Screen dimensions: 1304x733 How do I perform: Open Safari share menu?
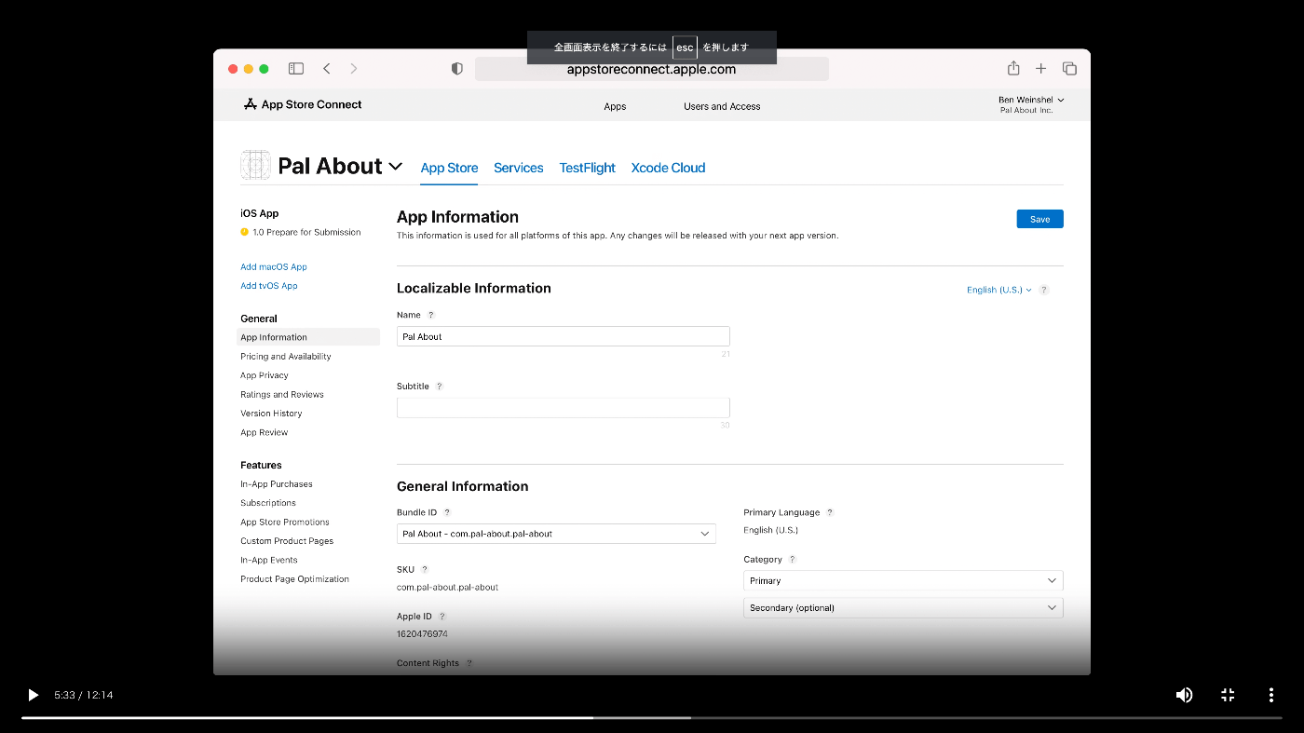1013,68
